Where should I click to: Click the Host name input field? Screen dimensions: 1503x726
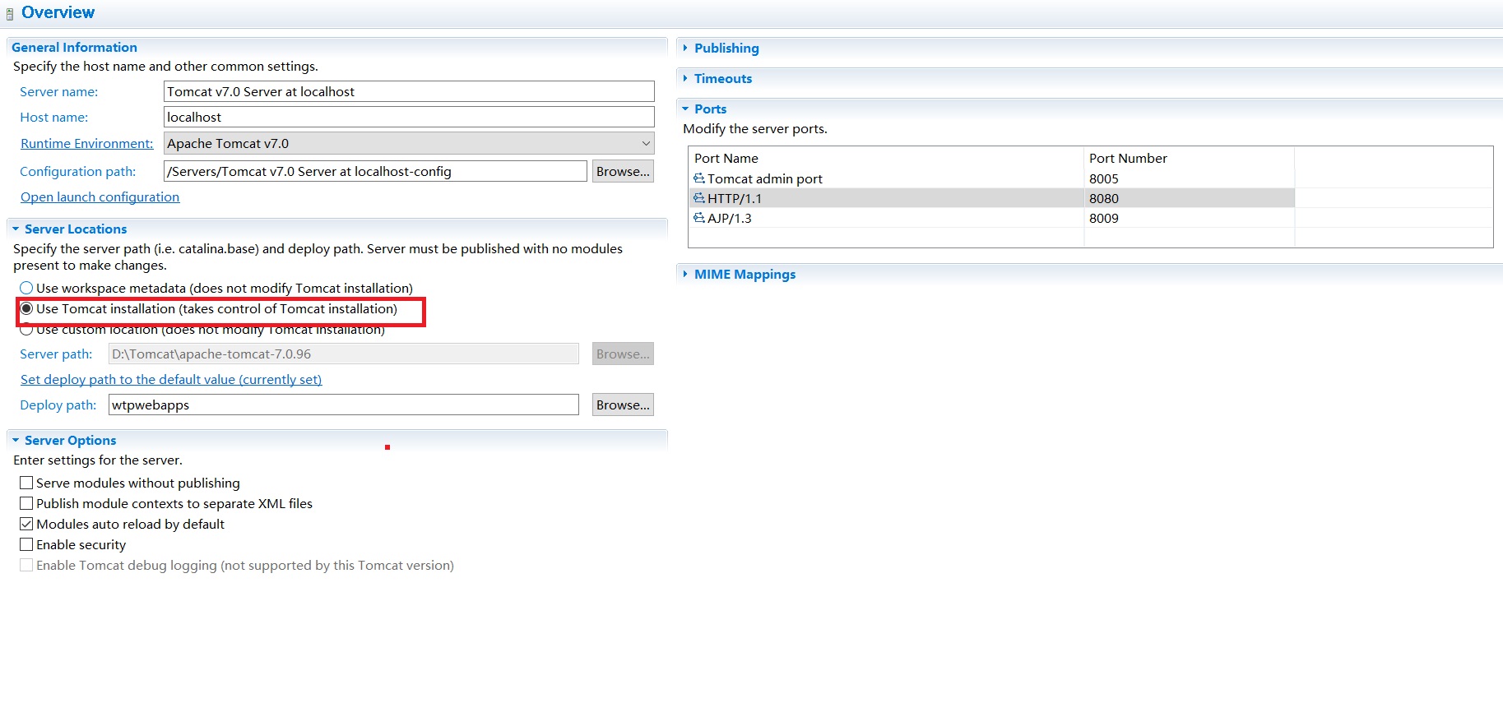click(409, 117)
